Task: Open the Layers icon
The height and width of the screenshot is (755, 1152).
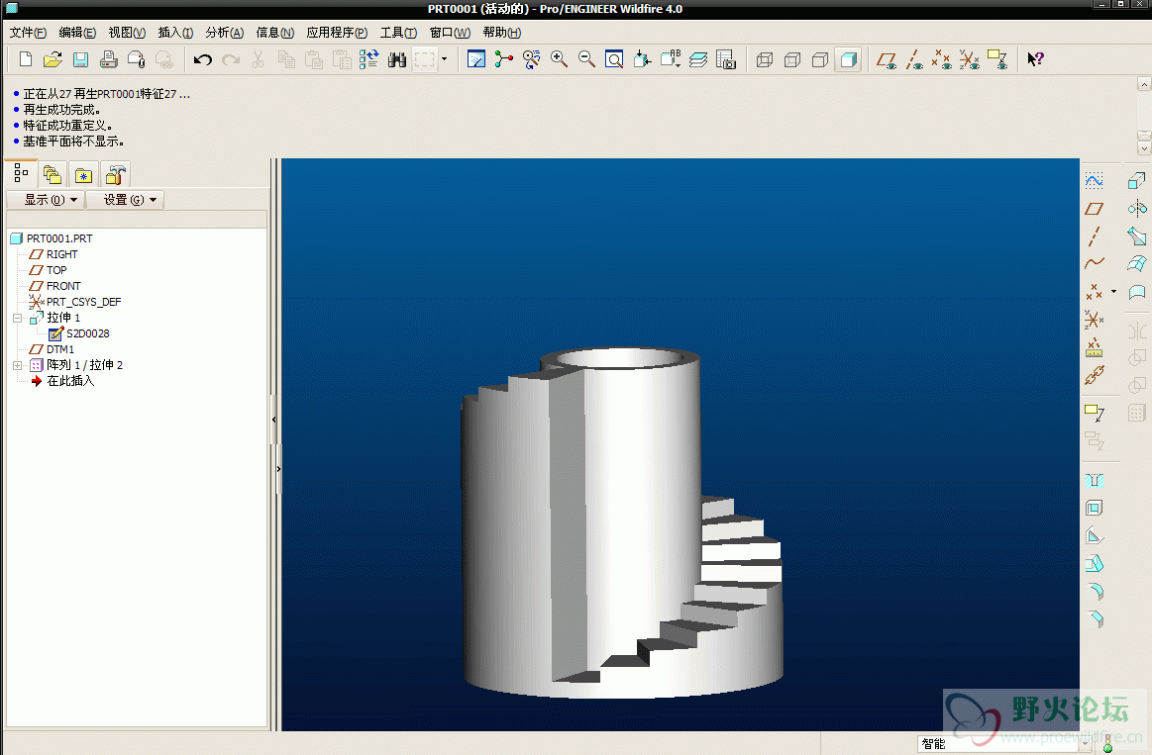Action: point(698,59)
